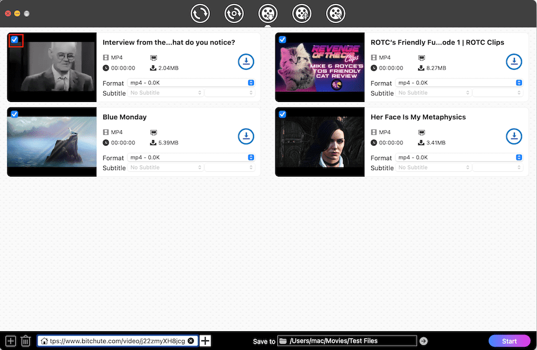Uncheck the Interview video checkbox
This screenshot has width=537, height=350.
pos(14,40)
